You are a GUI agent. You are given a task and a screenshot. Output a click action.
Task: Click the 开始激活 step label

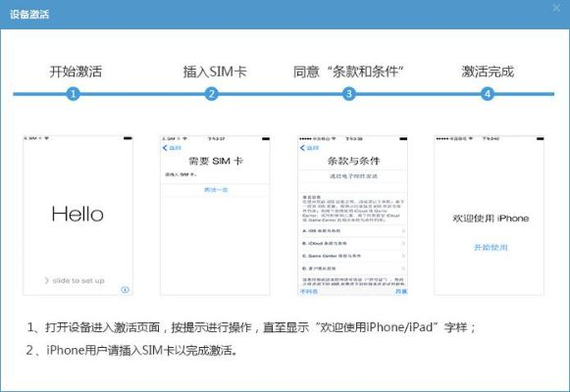(x=76, y=72)
